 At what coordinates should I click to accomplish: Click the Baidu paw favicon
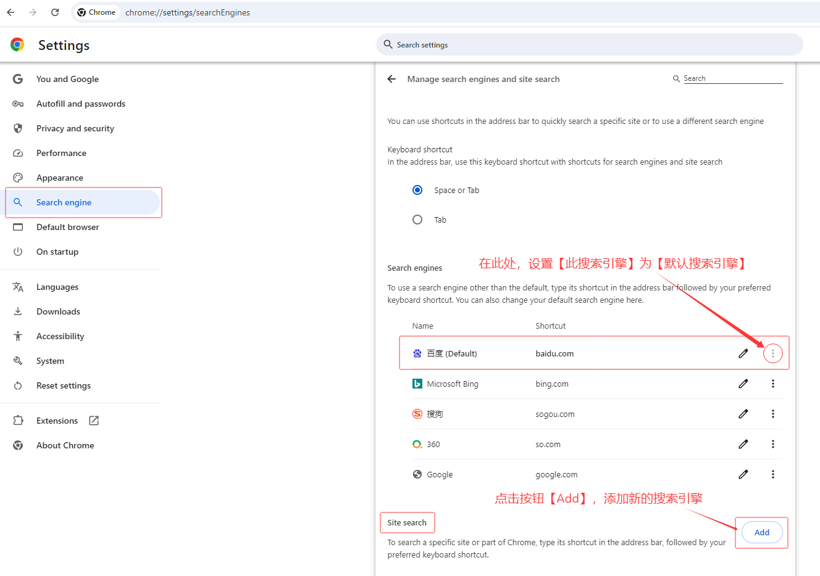[417, 353]
